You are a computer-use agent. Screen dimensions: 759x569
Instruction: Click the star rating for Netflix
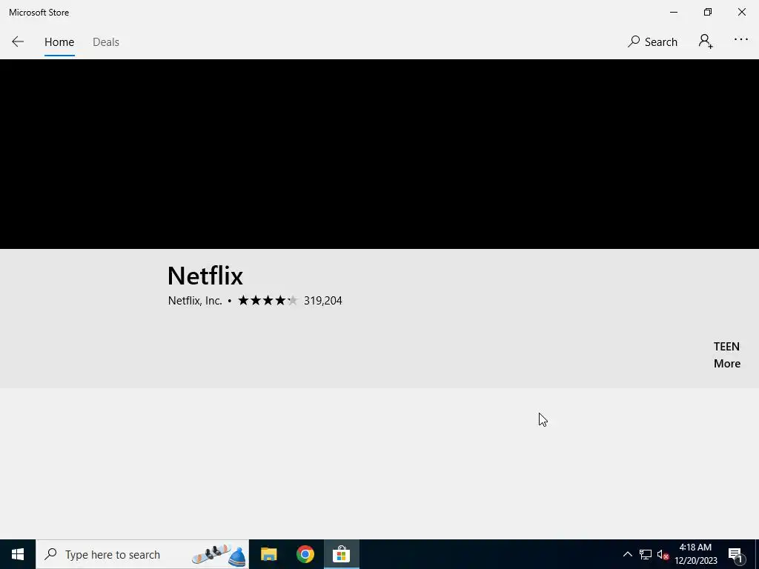click(x=267, y=301)
